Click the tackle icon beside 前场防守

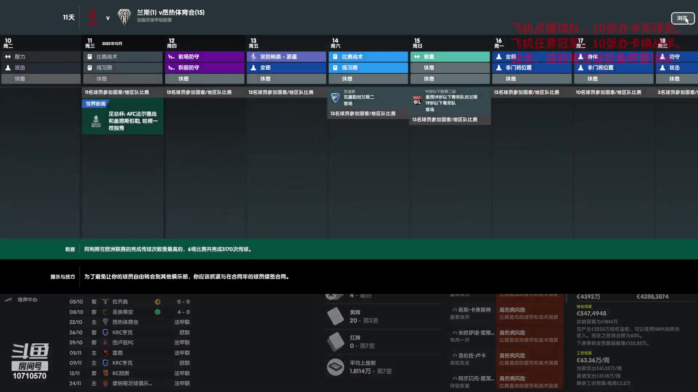[x=172, y=57]
